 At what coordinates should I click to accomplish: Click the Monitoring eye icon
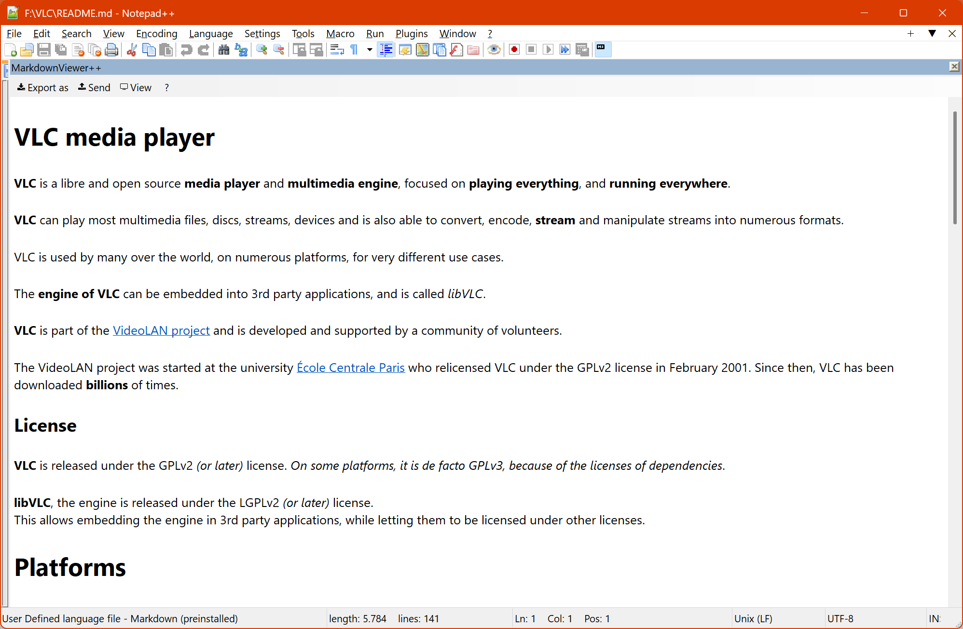(x=494, y=50)
